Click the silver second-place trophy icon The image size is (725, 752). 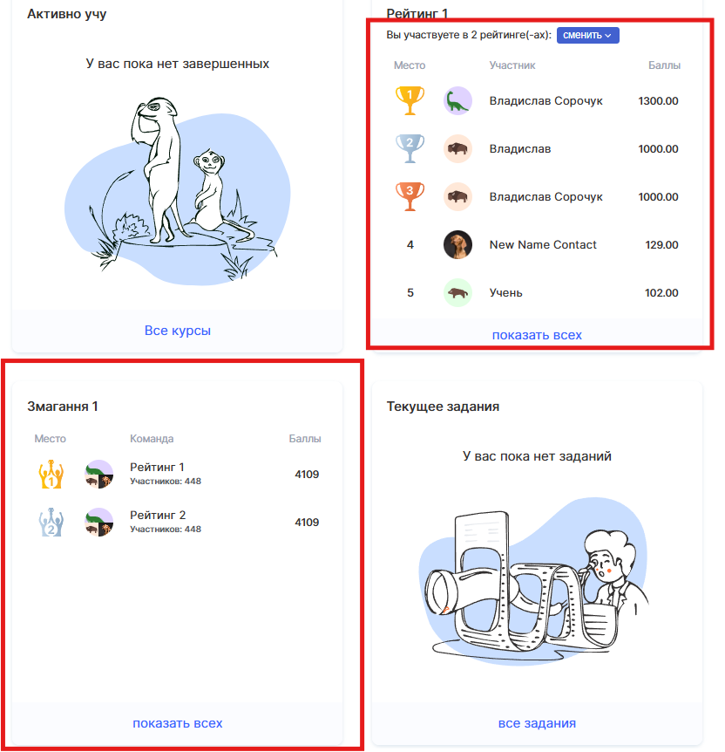tap(410, 148)
